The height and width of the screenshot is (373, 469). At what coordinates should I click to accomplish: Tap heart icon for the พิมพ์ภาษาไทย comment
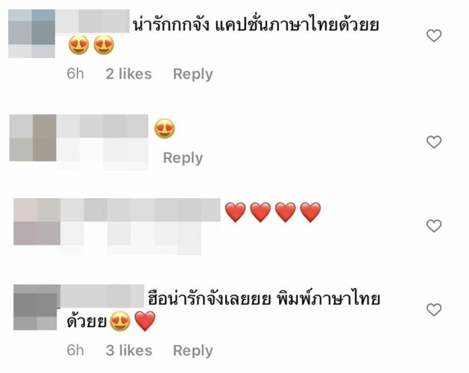pos(434,310)
